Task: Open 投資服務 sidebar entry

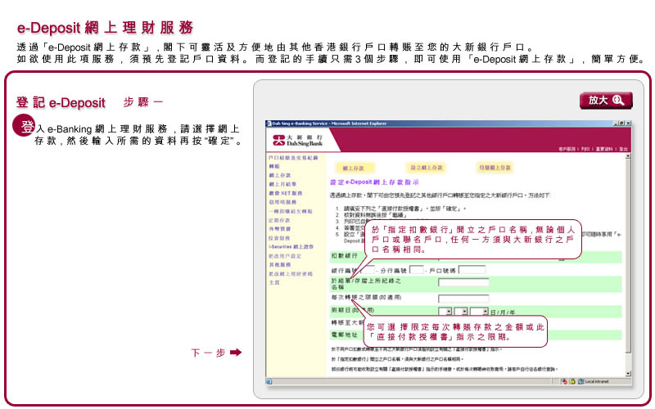Action: (279, 238)
